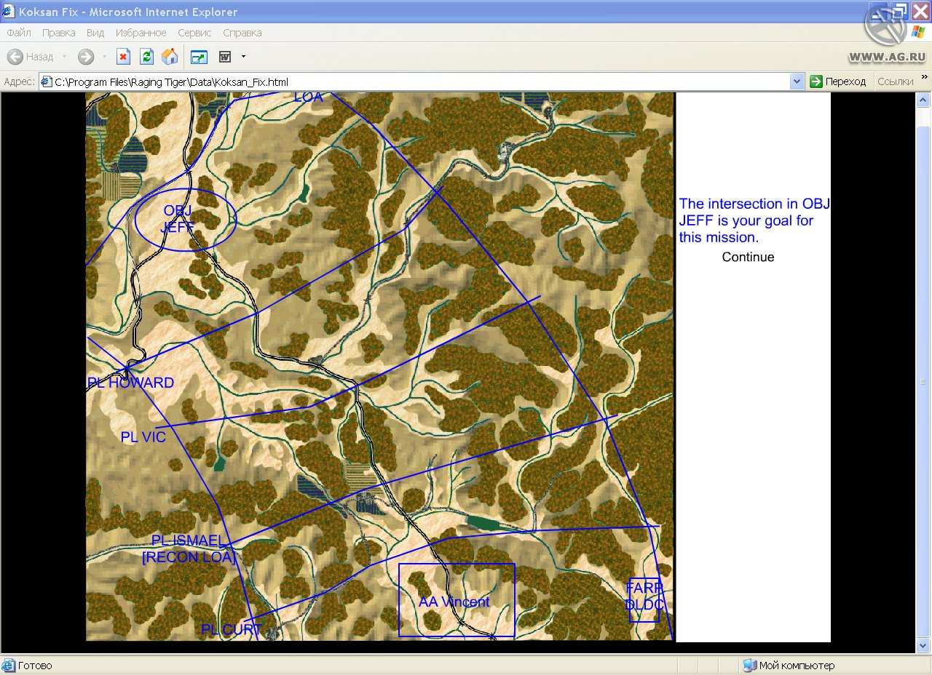The image size is (932, 675).
Task: Go to the Home page icon
Action: (170, 57)
